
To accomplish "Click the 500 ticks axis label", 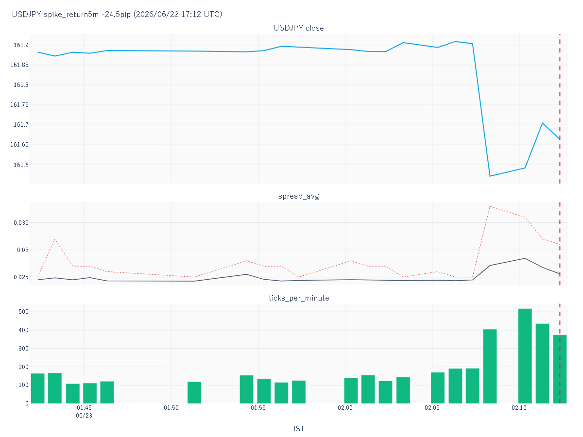I will (23, 312).
